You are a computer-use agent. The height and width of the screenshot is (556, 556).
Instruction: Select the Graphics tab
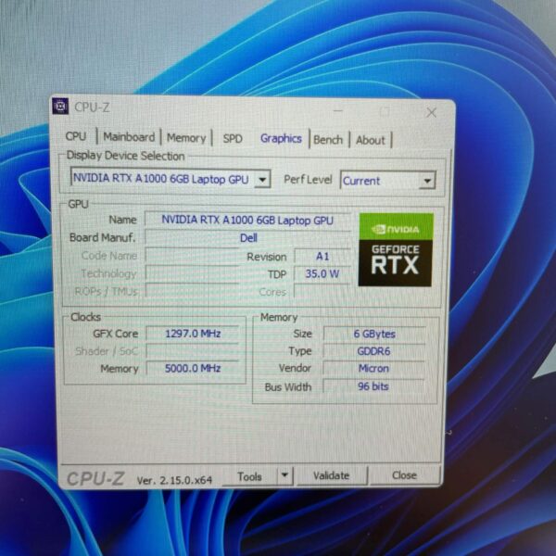[281, 139]
